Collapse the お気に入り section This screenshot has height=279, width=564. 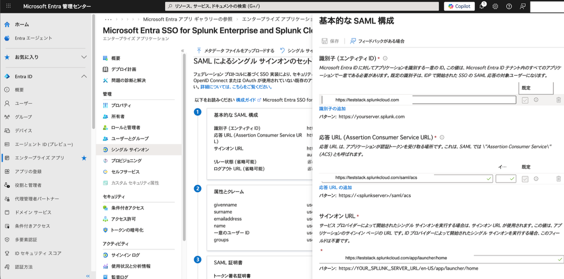tap(84, 56)
